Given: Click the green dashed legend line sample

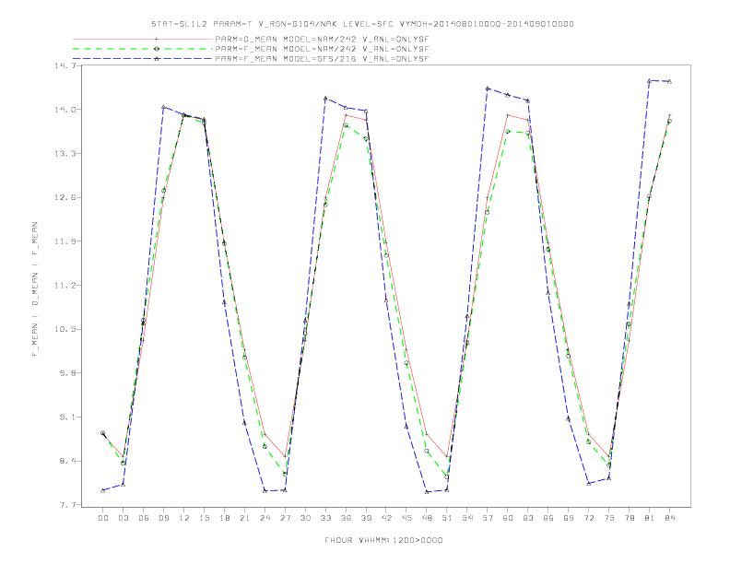Looking at the screenshot, I should pyautogui.click(x=143, y=49).
